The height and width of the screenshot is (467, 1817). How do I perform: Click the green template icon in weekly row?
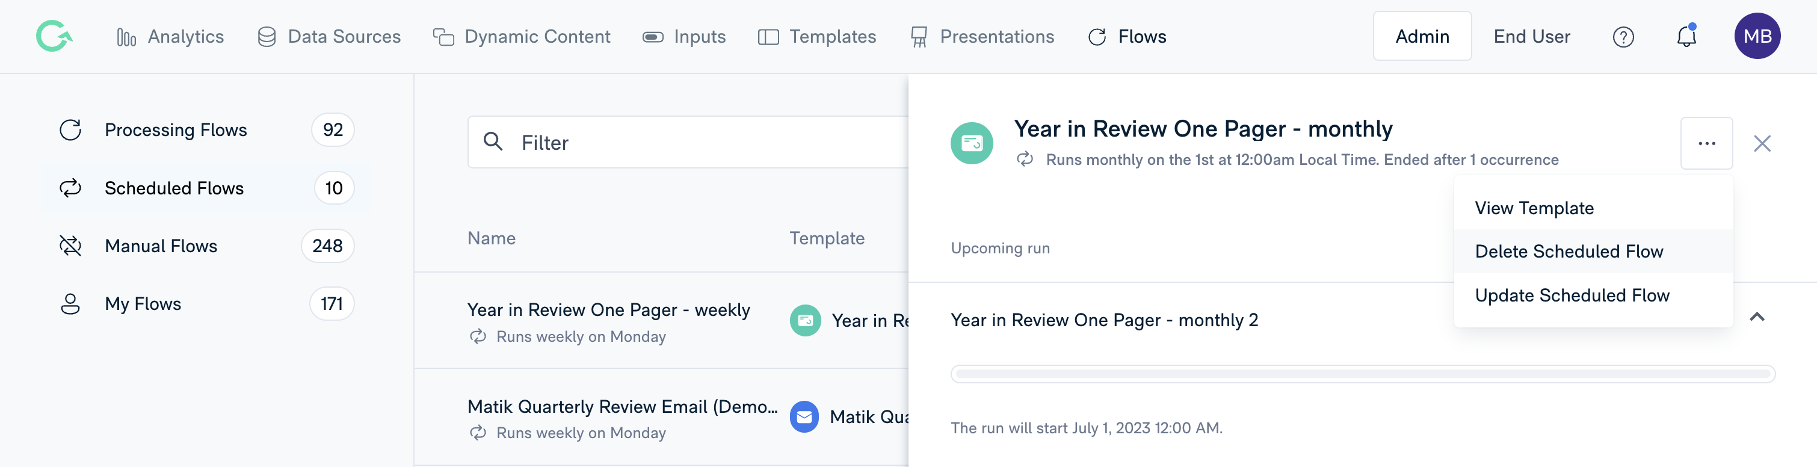point(805,321)
